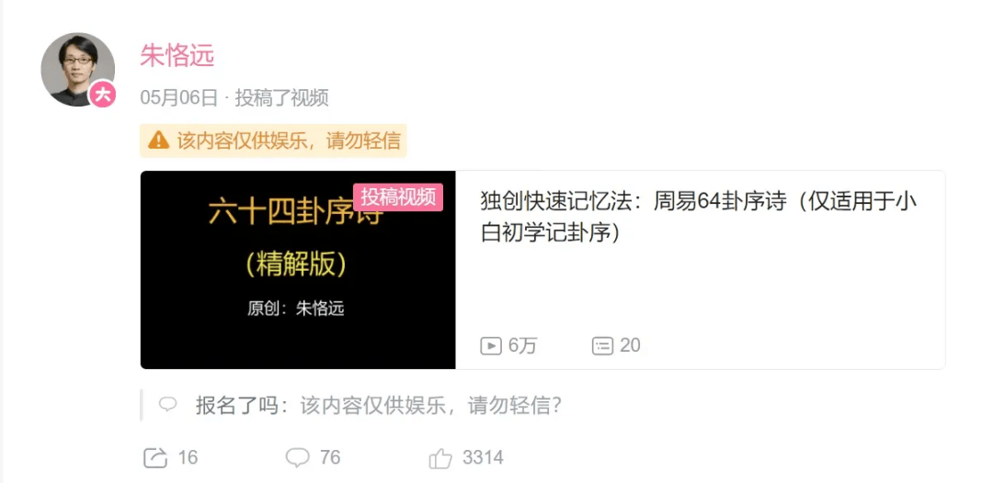Click the pink membership badge on avatar
Viewport: 993px width, 483px height.
click(103, 95)
